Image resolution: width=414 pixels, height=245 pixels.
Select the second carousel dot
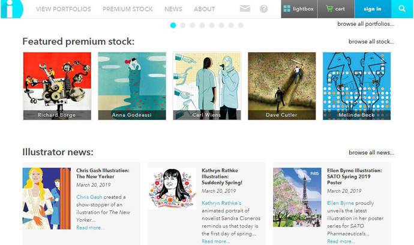[x=183, y=25]
